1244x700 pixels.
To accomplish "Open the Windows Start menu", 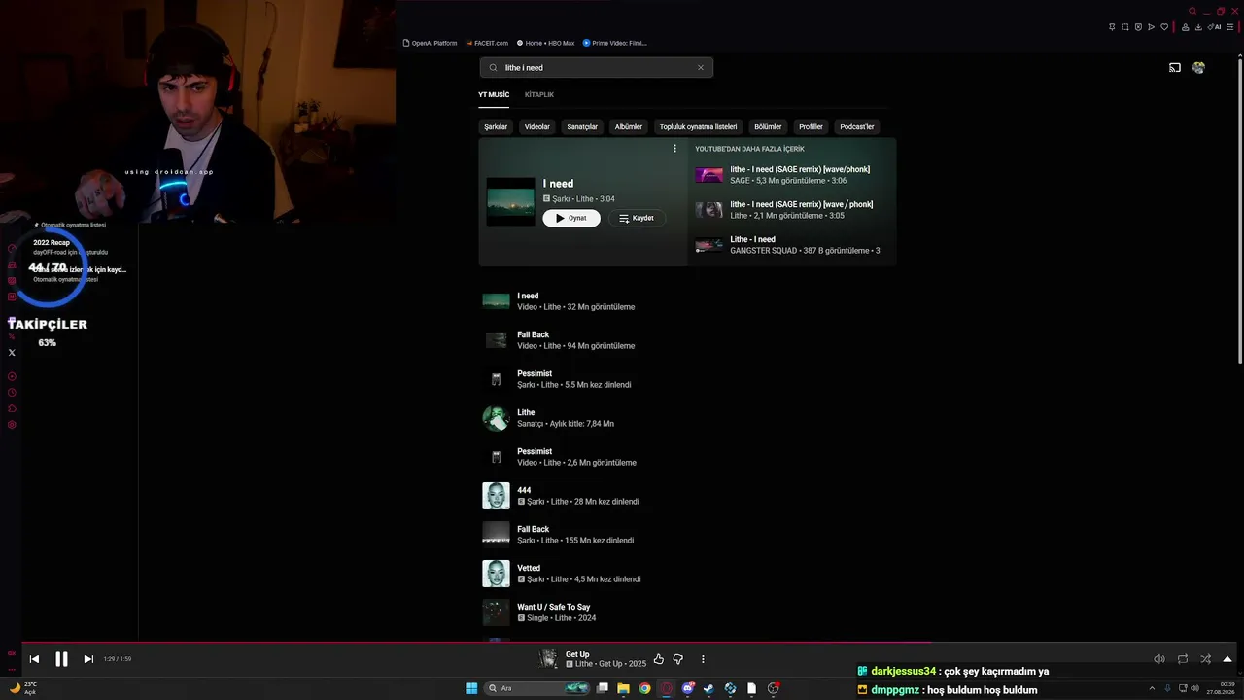I will pos(471,688).
